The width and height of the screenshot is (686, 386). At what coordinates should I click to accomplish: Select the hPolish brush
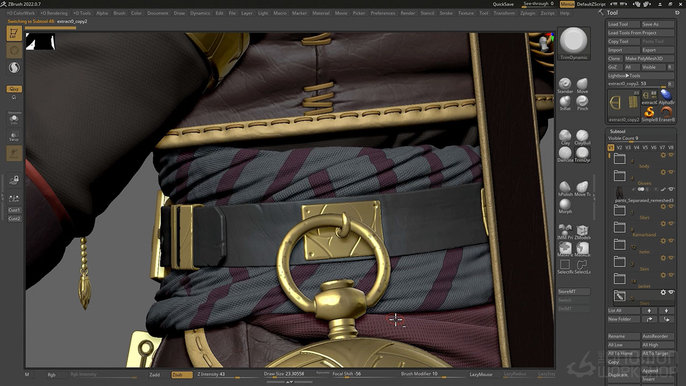[x=565, y=188]
